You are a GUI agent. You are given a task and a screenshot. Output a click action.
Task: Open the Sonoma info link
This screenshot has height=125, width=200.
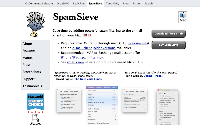click(138, 43)
